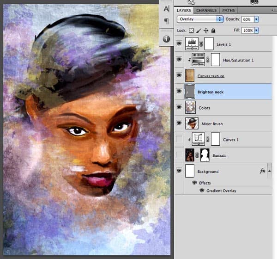Click the lock image pixels brush icon
Viewport: 277px width, 259px height.
[199, 30]
